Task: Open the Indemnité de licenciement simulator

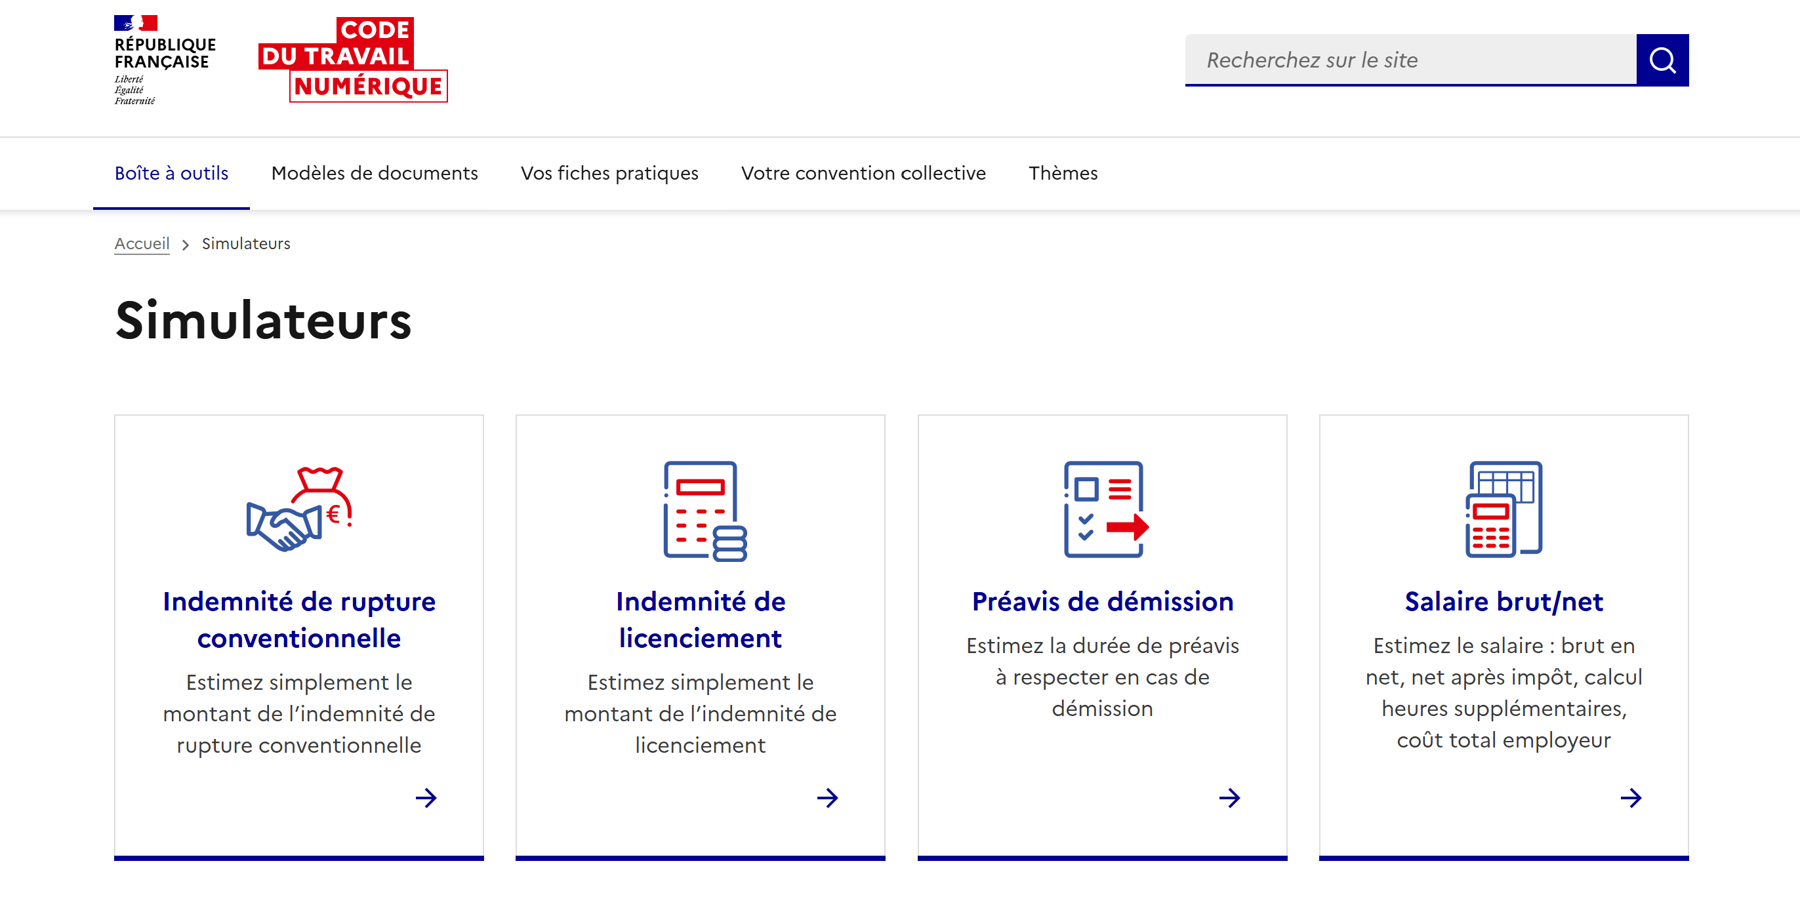Action: tap(701, 619)
